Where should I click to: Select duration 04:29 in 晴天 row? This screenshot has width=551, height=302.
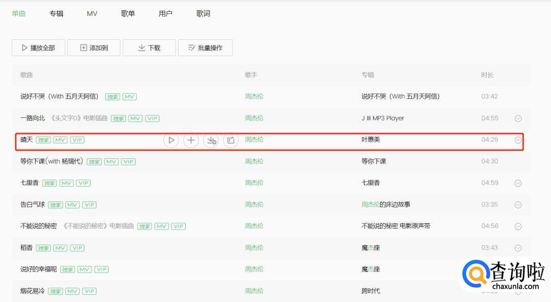pyautogui.click(x=490, y=140)
